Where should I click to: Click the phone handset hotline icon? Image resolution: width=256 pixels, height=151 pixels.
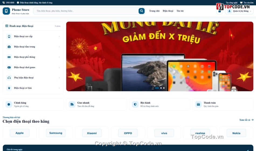coord(4,3)
